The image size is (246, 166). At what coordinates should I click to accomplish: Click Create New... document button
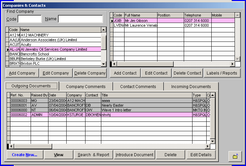25,155
